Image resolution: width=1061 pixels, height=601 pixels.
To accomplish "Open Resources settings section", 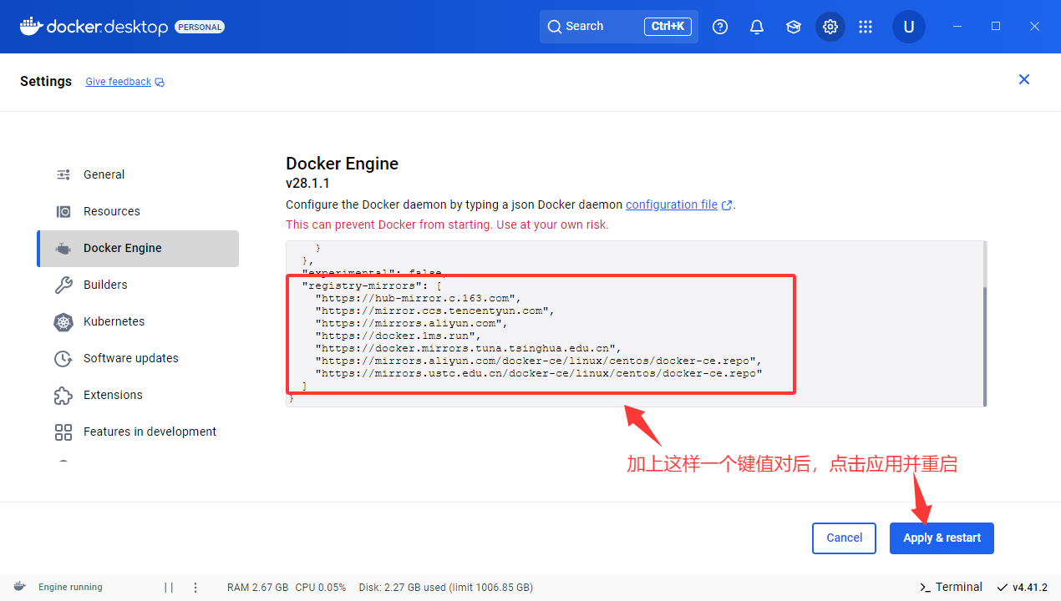I will click(138, 211).
